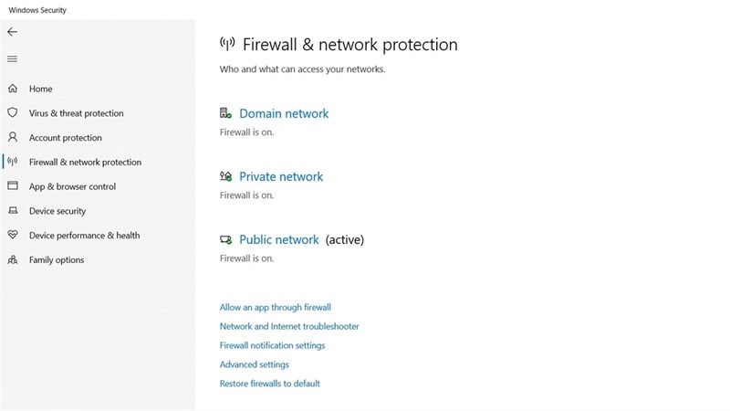Image resolution: width=730 pixels, height=411 pixels.
Task: Launch Network and Internet troubleshooter
Action: point(289,326)
